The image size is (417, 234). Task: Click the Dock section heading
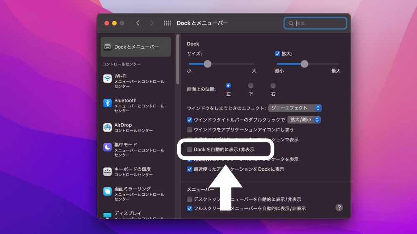[193, 44]
